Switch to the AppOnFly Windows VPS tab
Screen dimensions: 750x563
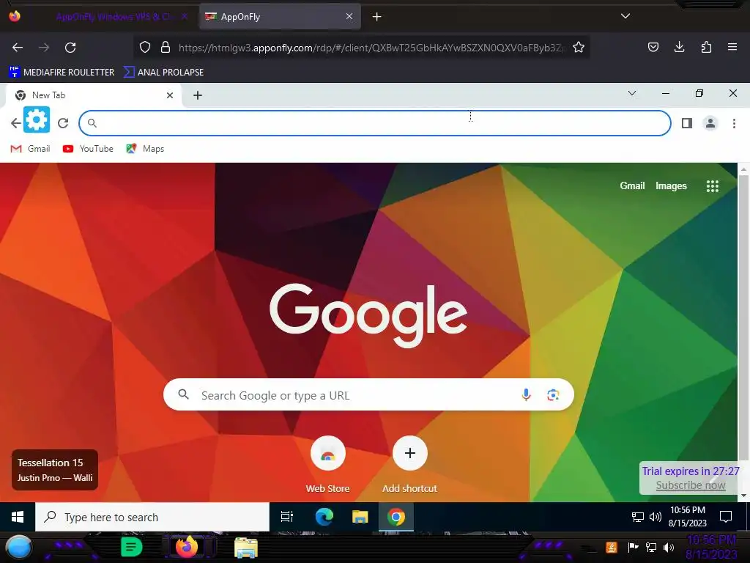(x=112, y=17)
